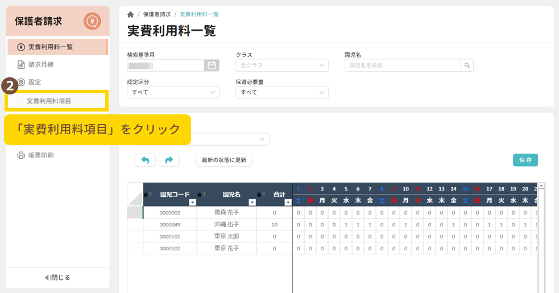The height and width of the screenshot is (293, 559).
Task: Open the 請求月締 sidebar item
Action: [x=41, y=64]
